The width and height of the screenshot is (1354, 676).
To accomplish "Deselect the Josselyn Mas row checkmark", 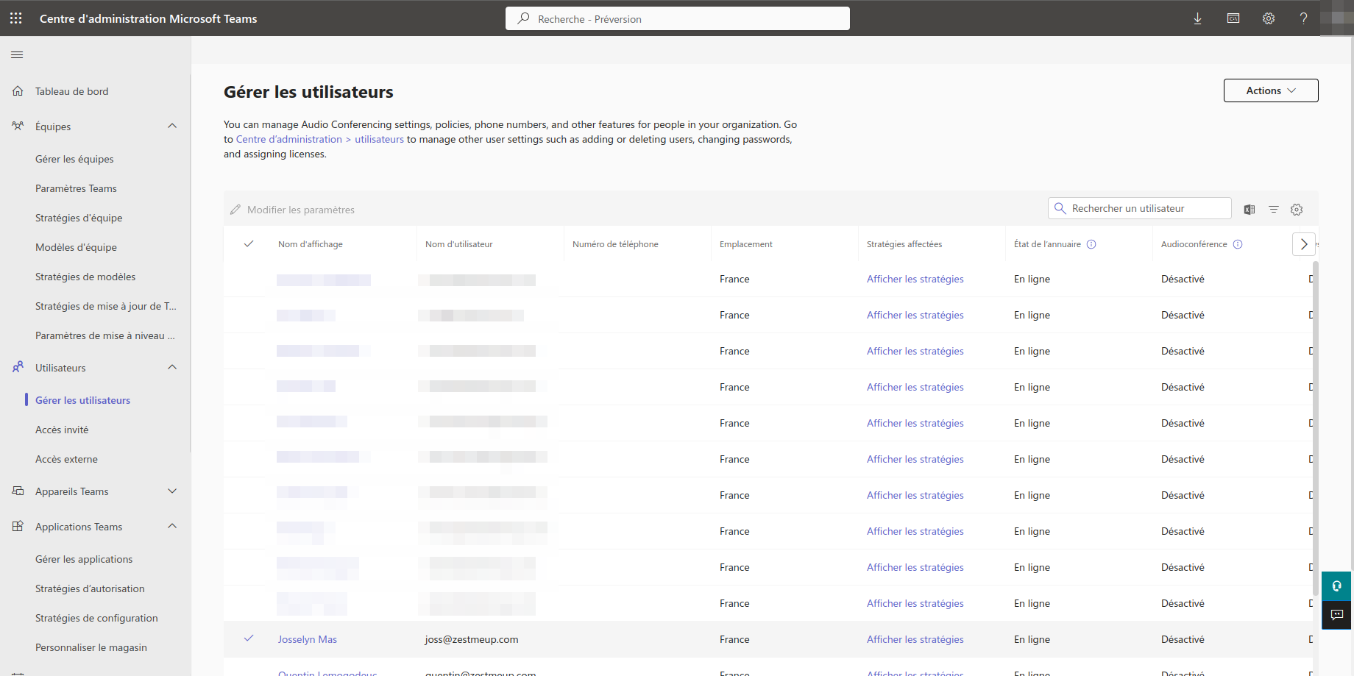I will coord(249,638).
